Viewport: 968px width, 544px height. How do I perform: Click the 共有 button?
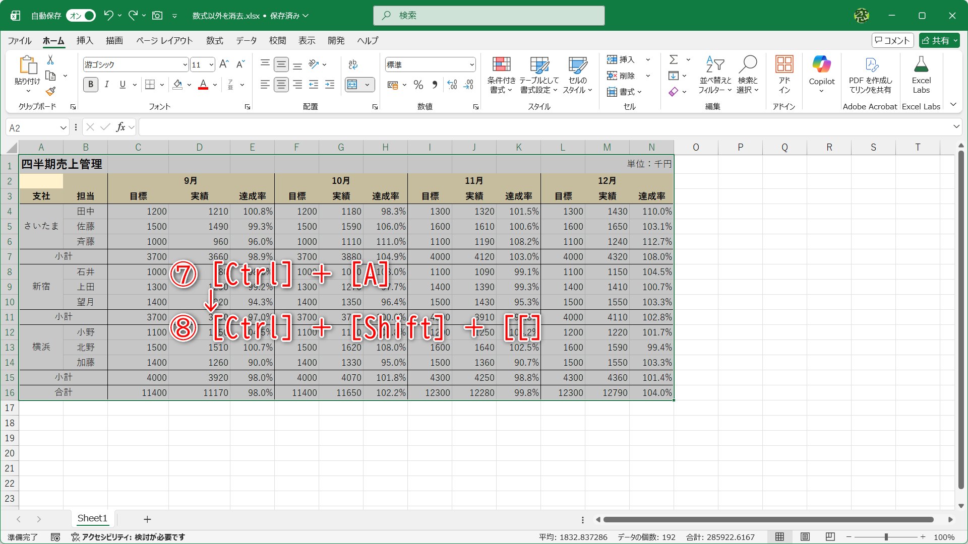pyautogui.click(x=938, y=40)
